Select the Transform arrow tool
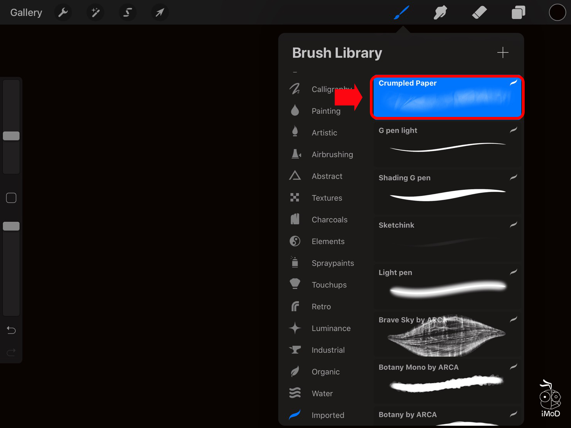571x428 pixels. click(159, 12)
